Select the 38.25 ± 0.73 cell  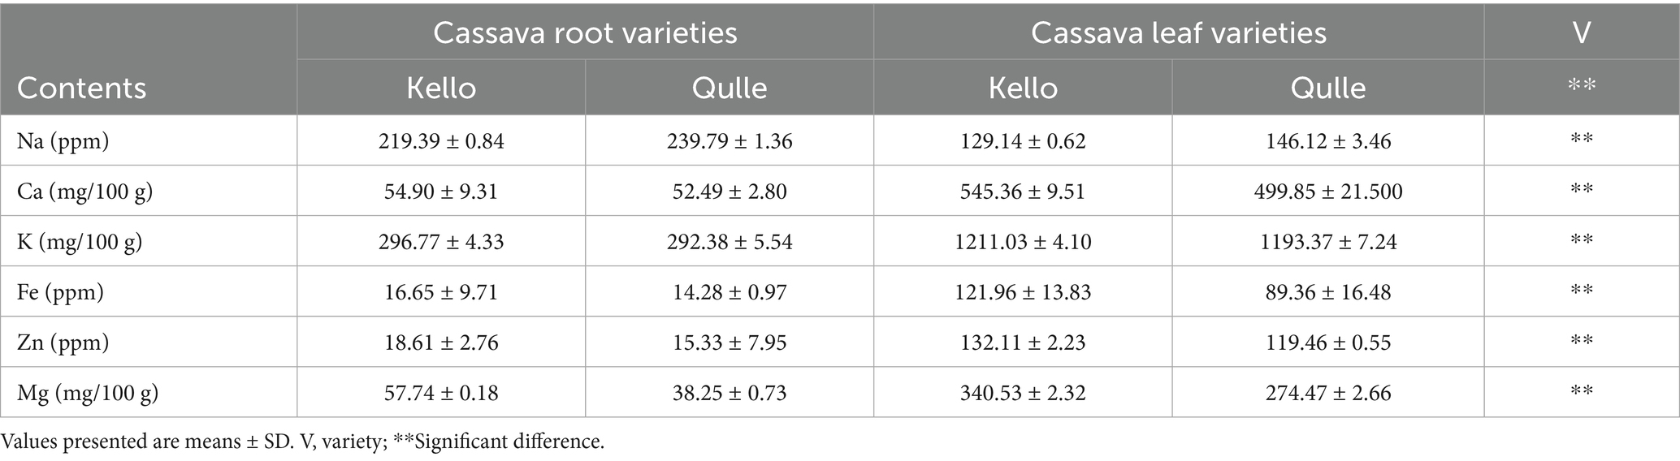pos(730,393)
